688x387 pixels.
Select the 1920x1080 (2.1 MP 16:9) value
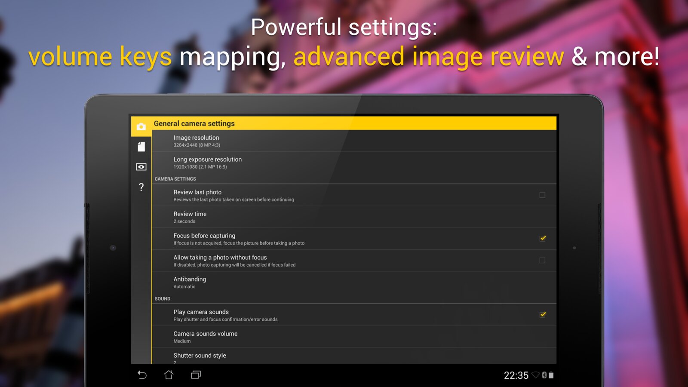pyautogui.click(x=200, y=167)
